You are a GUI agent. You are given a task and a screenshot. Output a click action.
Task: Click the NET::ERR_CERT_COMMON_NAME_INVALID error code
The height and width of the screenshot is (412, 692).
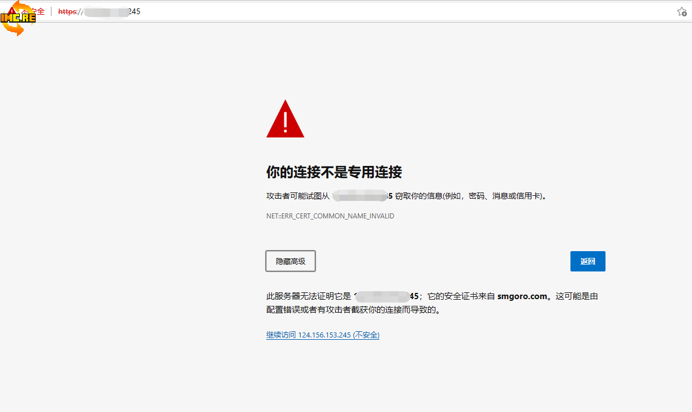click(x=330, y=216)
